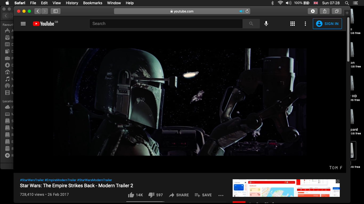Image resolution: width=364 pixels, height=204 pixels.
Task: Open the Apple menu
Action: click(x=7, y=3)
